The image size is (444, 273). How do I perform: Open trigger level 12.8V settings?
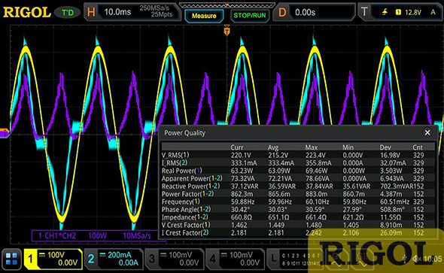(413, 12)
